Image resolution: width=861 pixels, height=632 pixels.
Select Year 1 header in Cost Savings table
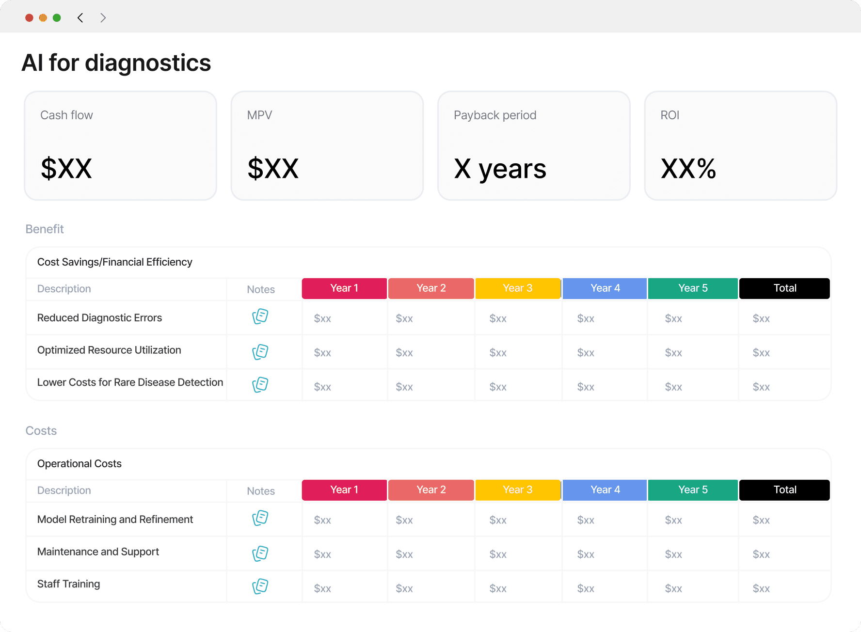pyautogui.click(x=344, y=288)
